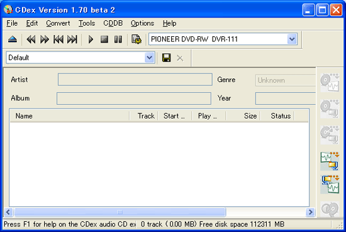Screen dimensions: 346x232
Task: Sort by the Play column header
Action: pyautogui.click(x=209, y=116)
